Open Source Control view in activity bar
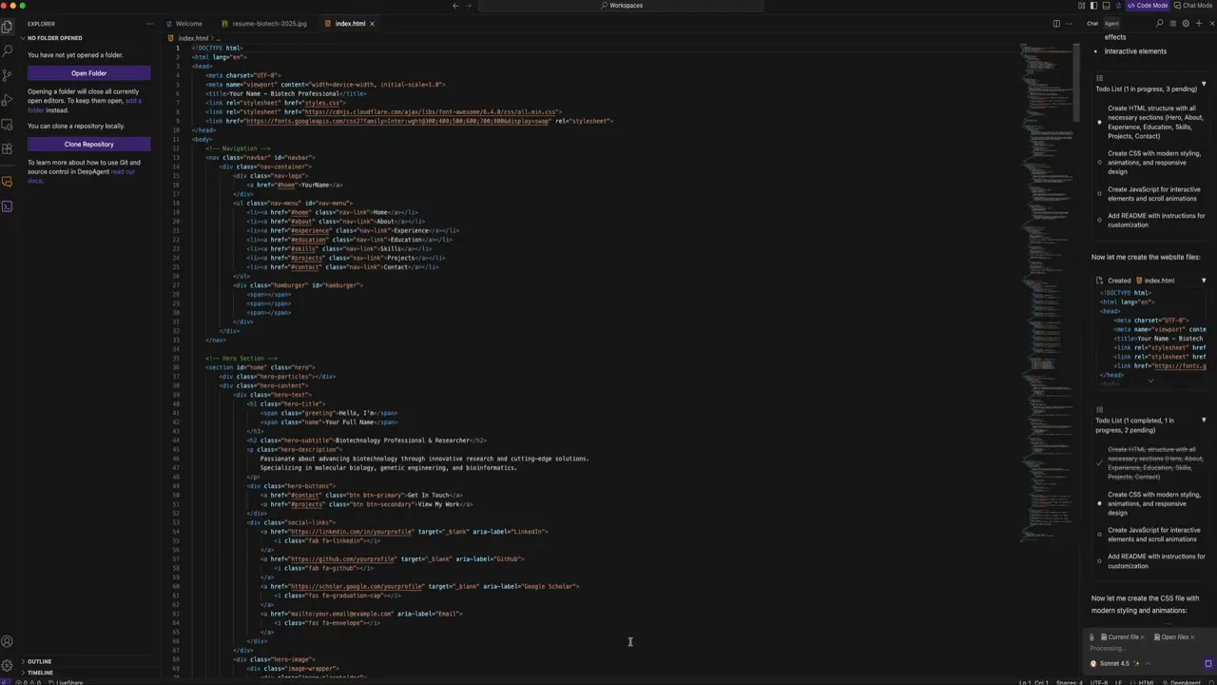Viewport: 1217px width, 685px height. 8,75
